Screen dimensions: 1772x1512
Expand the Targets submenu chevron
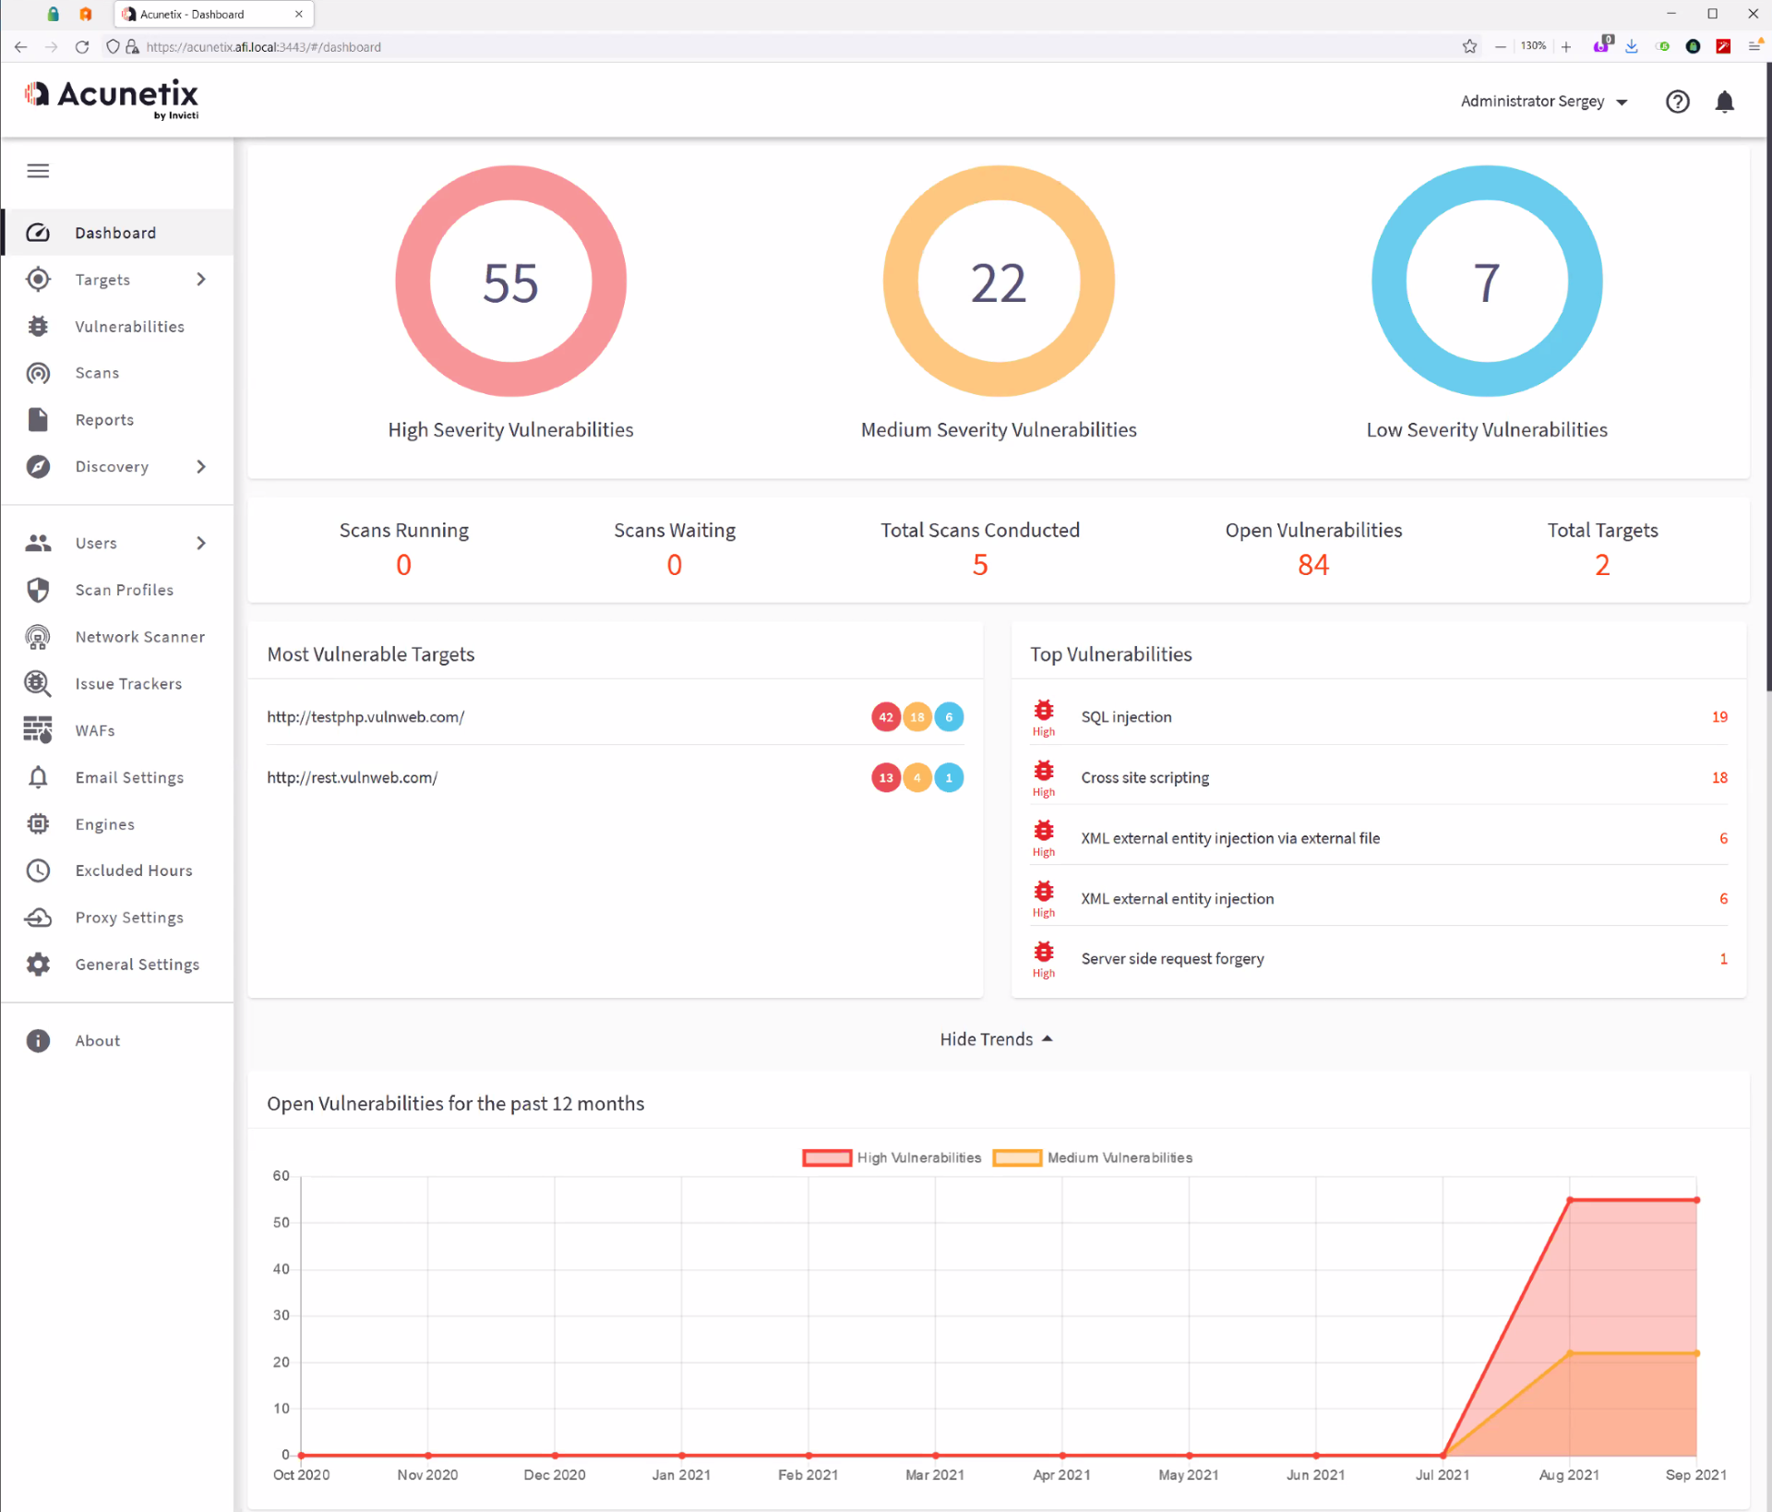click(201, 280)
